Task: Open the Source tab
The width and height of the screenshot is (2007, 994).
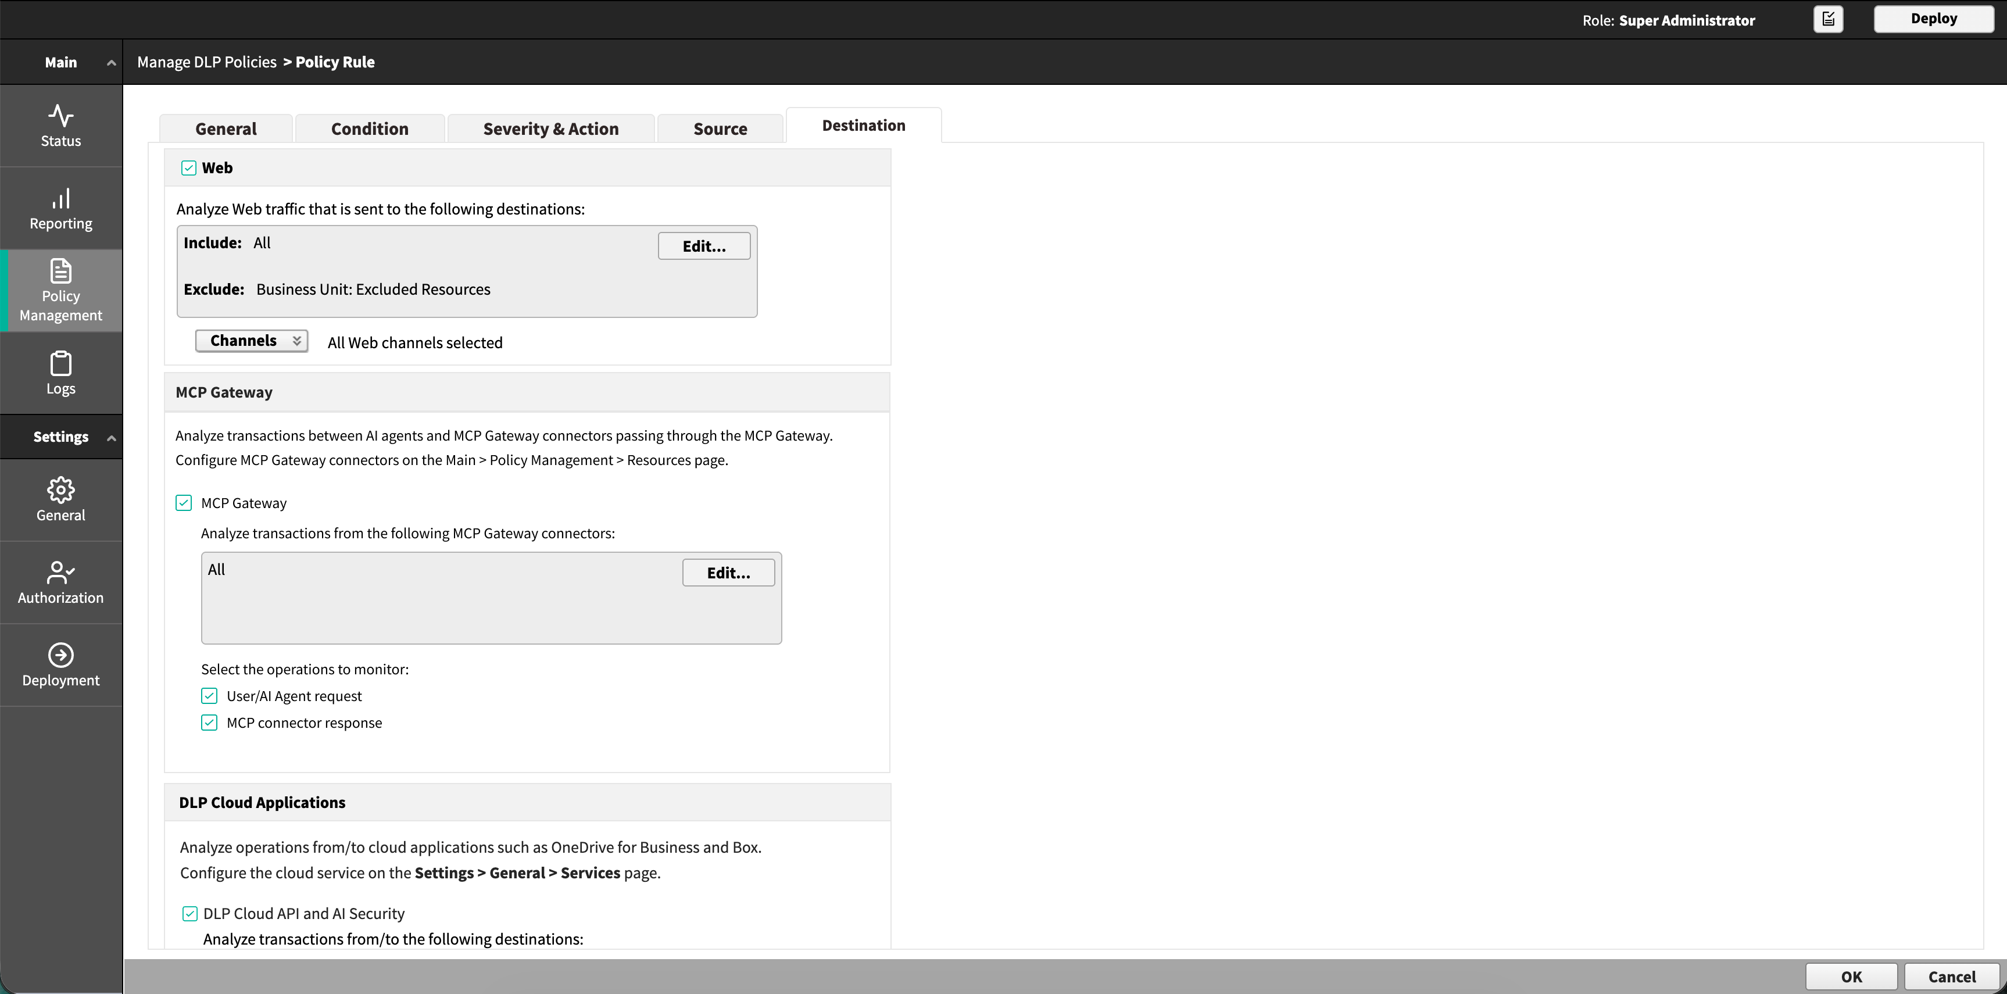Action: [x=720, y=128]
